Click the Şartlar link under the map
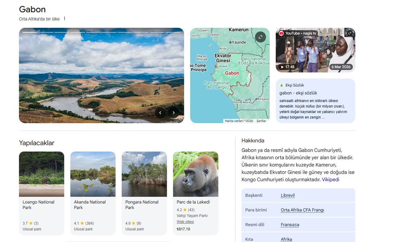 click(261, 121)
